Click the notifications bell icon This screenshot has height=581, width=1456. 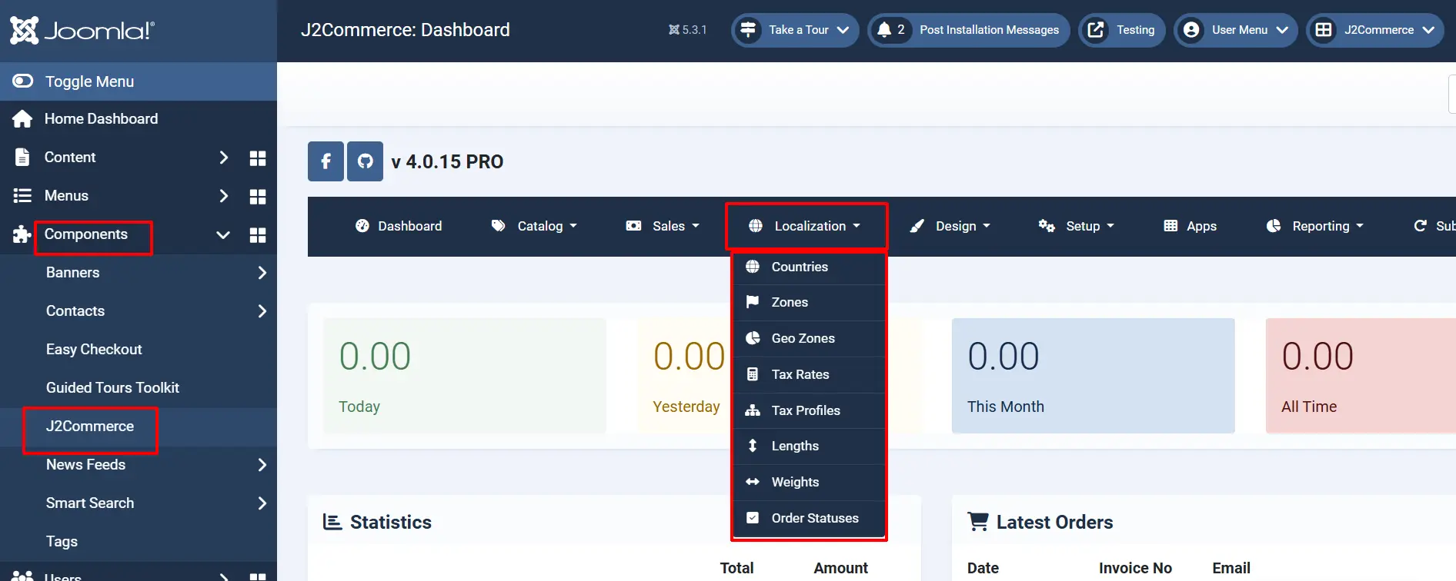click(884, 30)
